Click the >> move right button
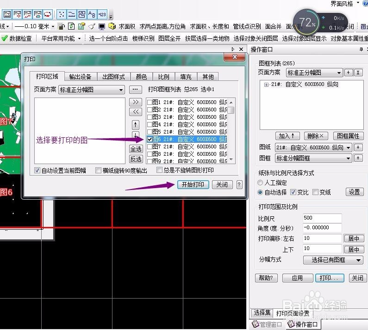Viewport: 368px width, 330px height. coord(136,102)
